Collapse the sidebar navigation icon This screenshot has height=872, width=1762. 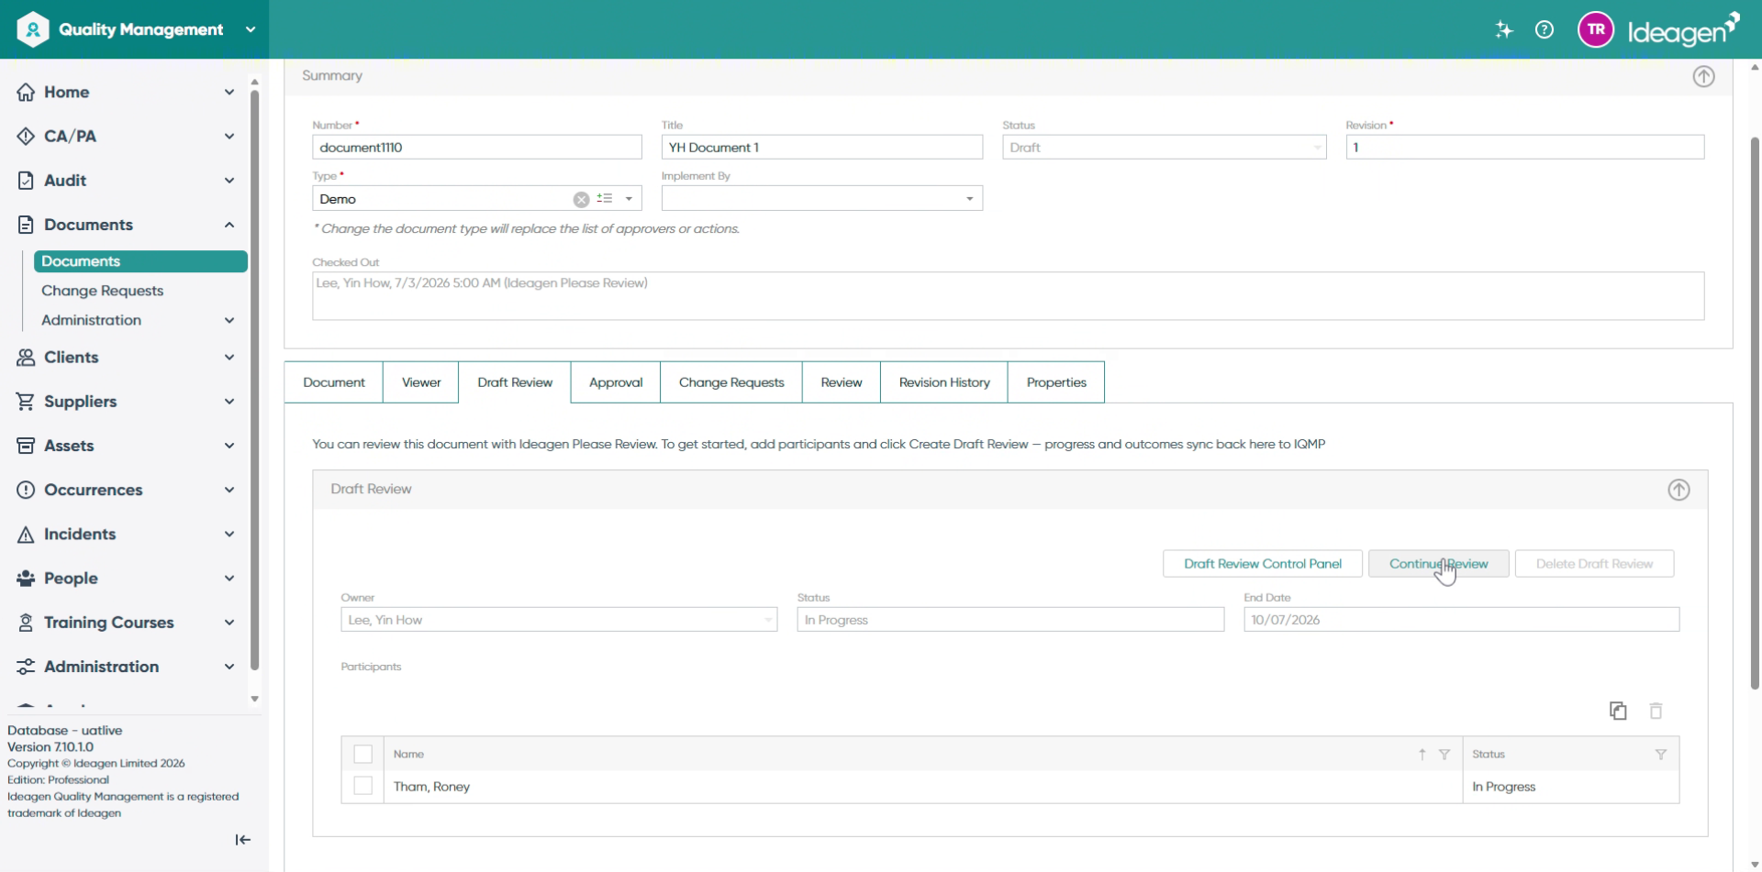243,840
